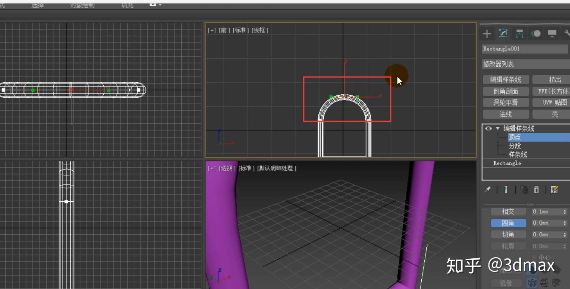The width and height of the screenshot is (570, 289).
Task: Select the Mirror Horizontally icon
Action: 532,283
